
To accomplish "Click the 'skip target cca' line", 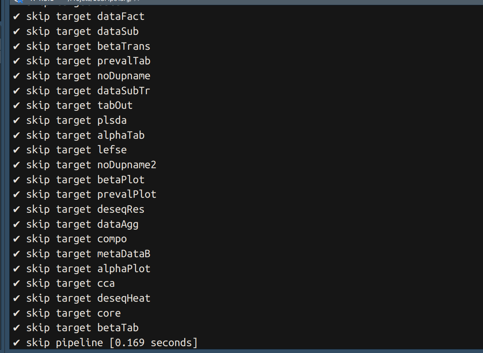I will [70, 283].
